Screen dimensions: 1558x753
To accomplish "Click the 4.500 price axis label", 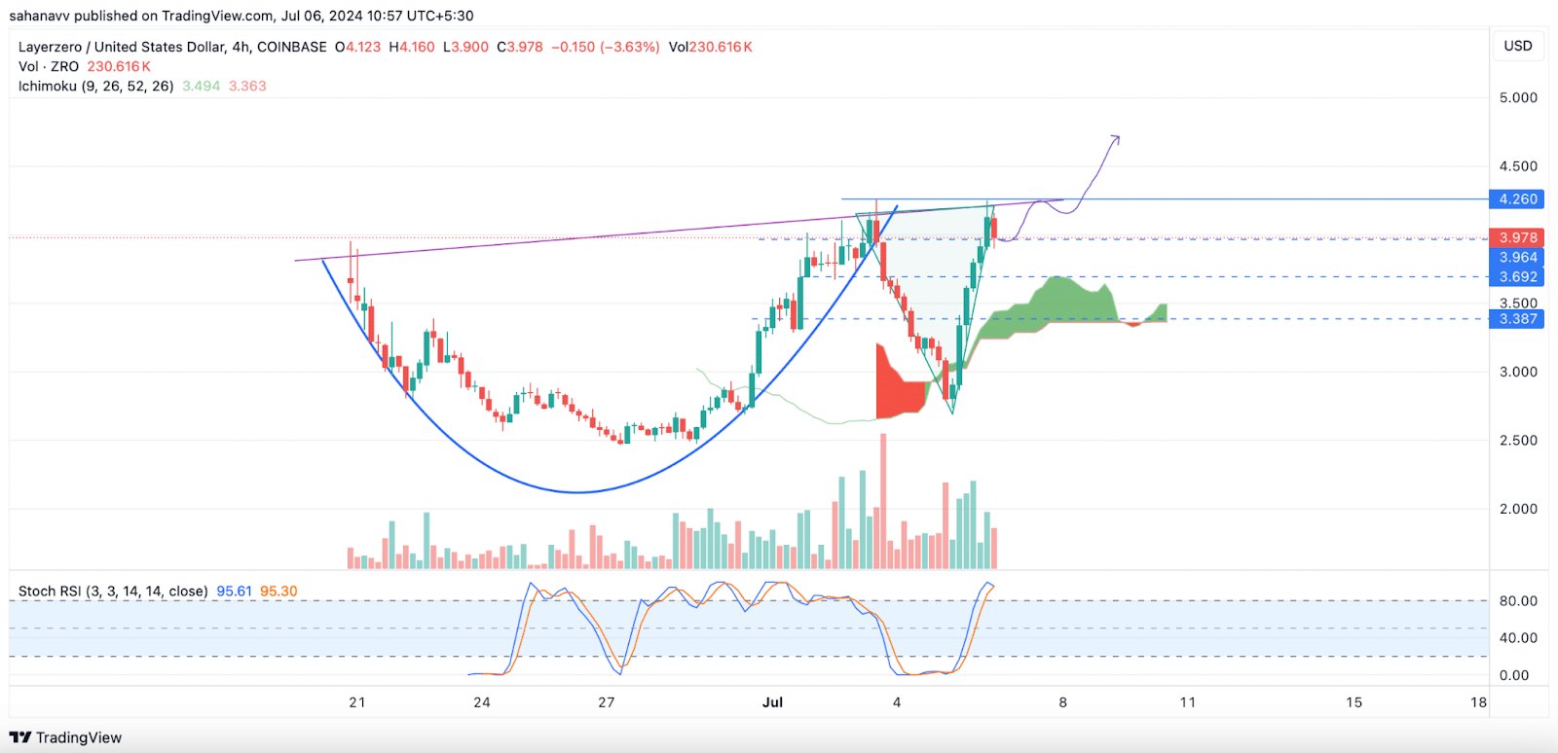I will 1518,166.
